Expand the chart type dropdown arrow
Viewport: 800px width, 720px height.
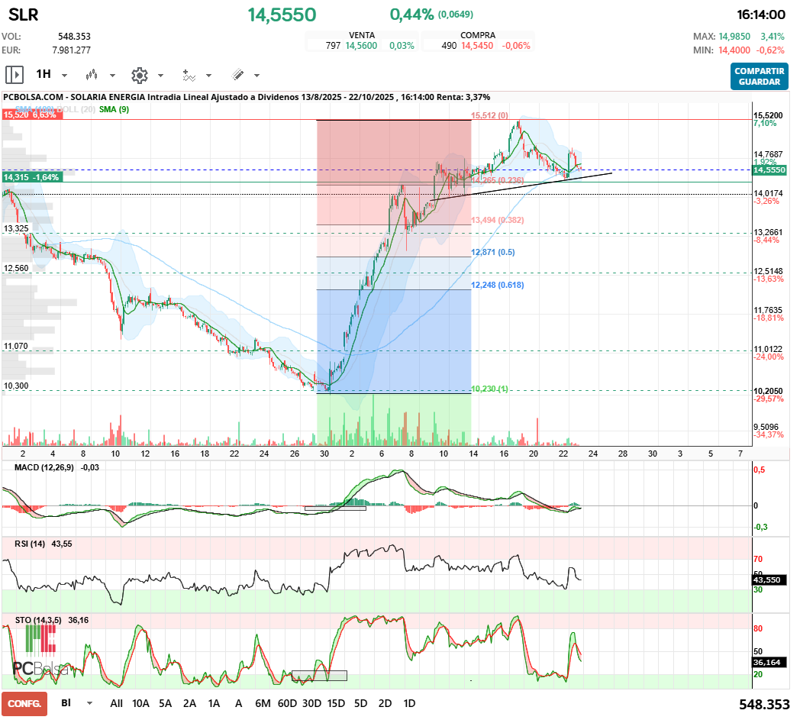[112, 76]
